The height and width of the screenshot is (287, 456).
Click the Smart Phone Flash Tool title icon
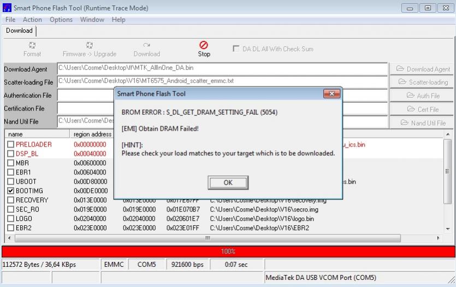7,8
